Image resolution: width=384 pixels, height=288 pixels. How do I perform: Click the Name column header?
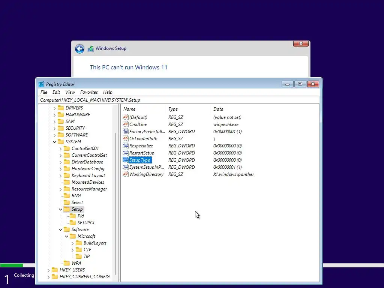coord(144,109)
